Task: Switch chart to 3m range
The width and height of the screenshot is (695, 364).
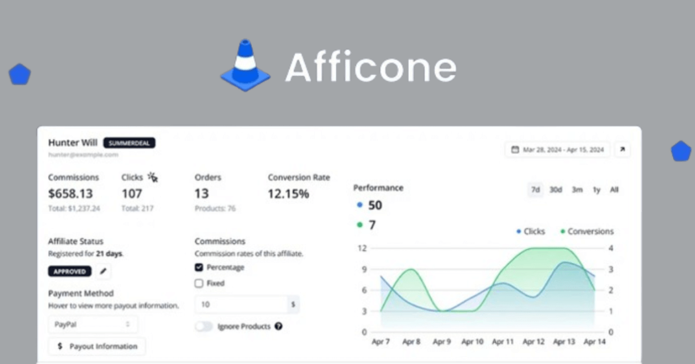Action: pyautogui.click(x=577, y=190)
